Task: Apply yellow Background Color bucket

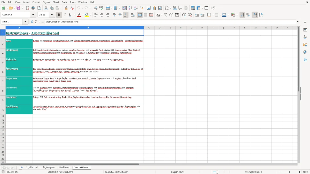Action: point(87,15)
